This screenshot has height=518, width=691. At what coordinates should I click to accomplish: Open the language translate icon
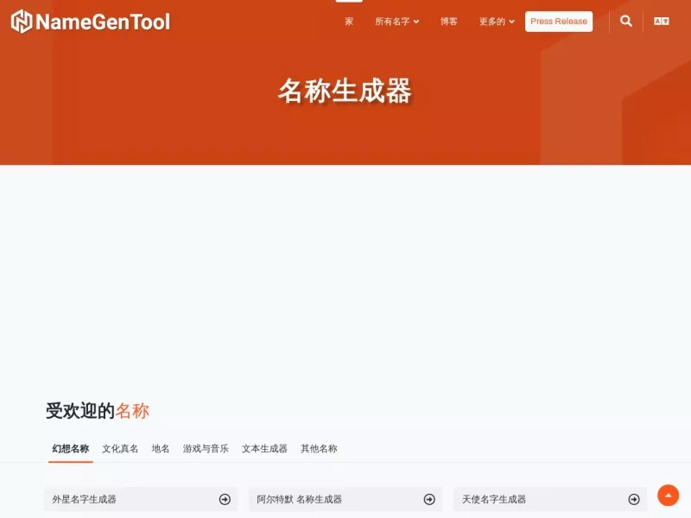point(661,21)
